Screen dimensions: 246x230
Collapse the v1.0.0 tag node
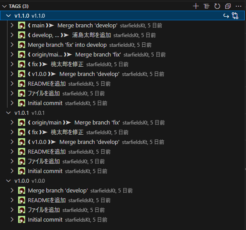8,181
